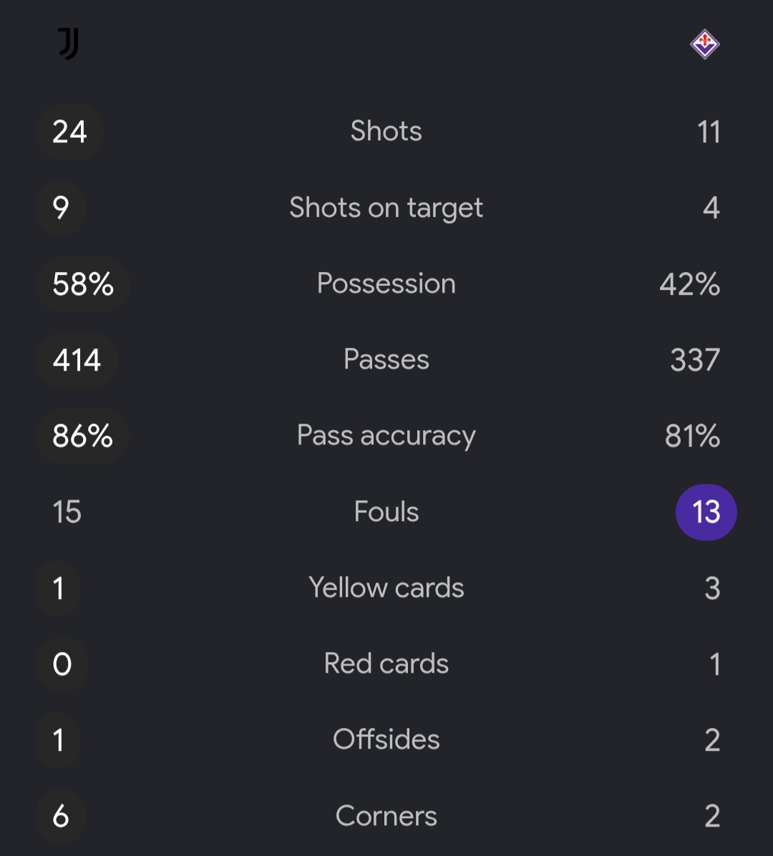
Task: Click Juventus shots value 24
Action: pyautogui.click(x=70, y=132)
